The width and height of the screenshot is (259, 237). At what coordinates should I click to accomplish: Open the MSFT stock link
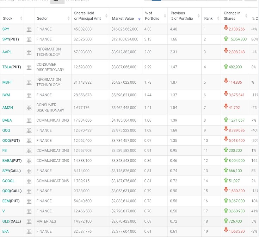7,82
